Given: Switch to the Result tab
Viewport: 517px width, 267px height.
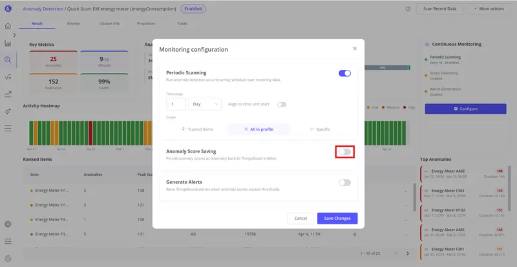Looking at the screenshot, I should click(x=37, y=24).
